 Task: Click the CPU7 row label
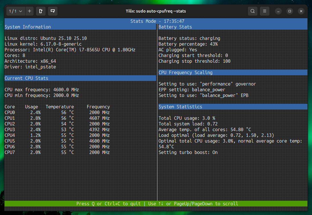click(10, 152)
